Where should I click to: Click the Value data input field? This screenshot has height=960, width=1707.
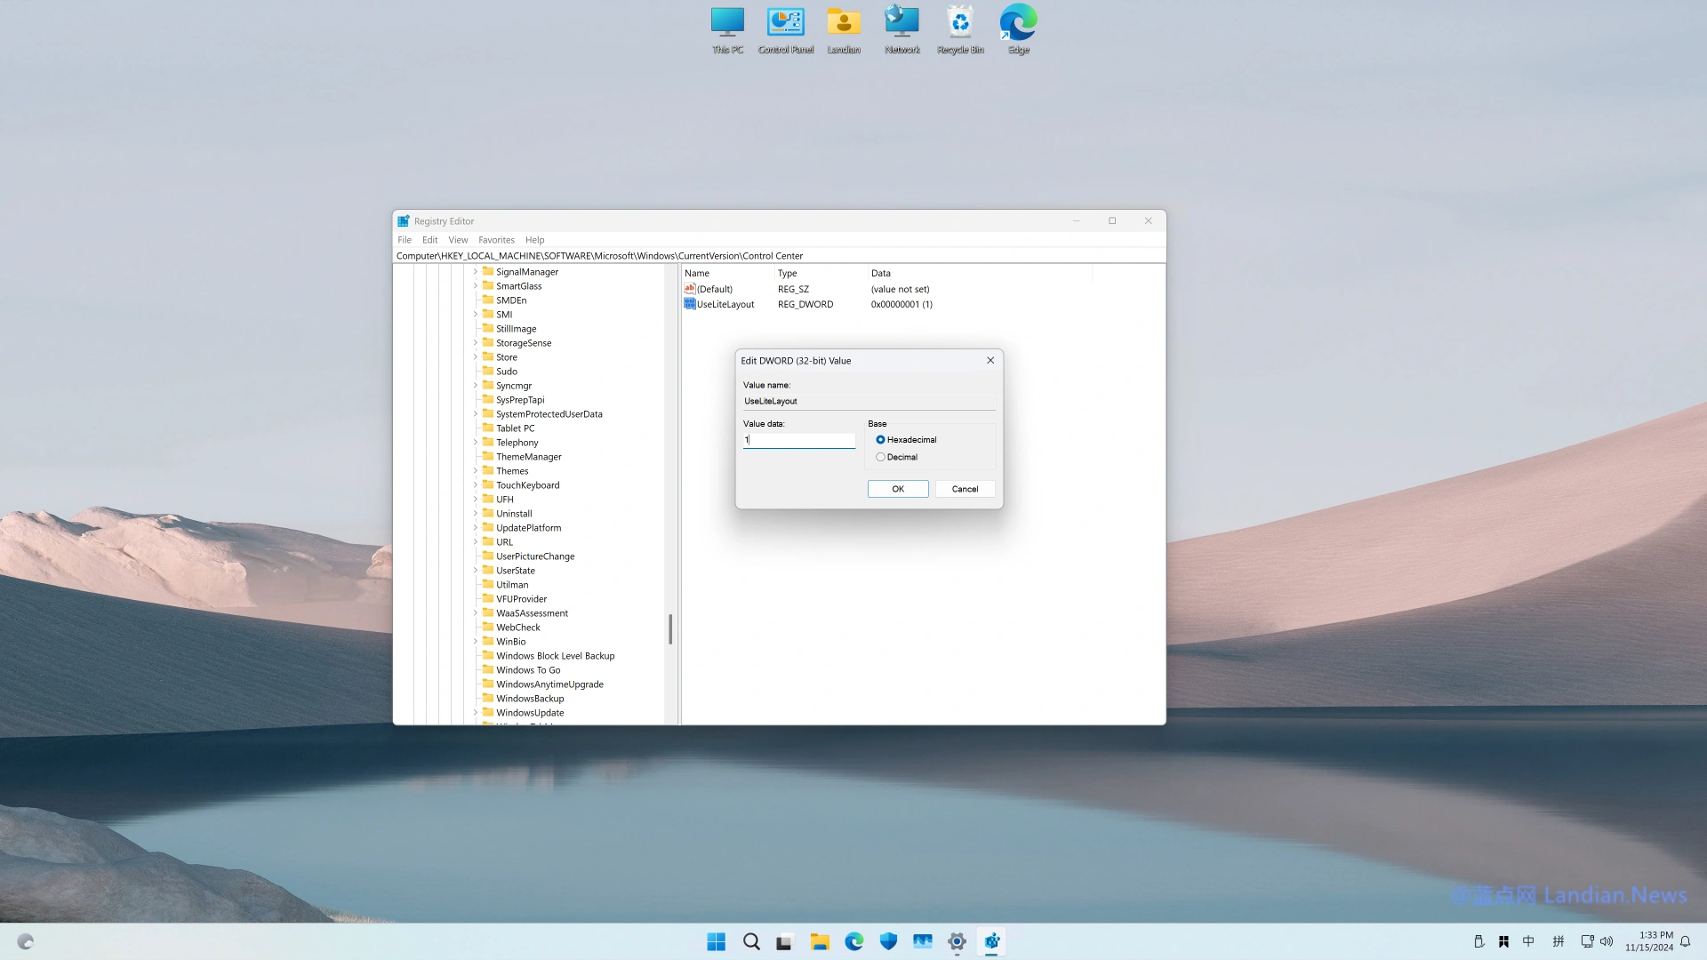[x=799, y=438]
